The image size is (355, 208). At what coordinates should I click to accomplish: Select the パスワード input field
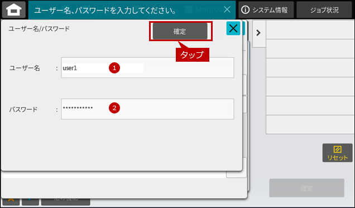(147, 109)
